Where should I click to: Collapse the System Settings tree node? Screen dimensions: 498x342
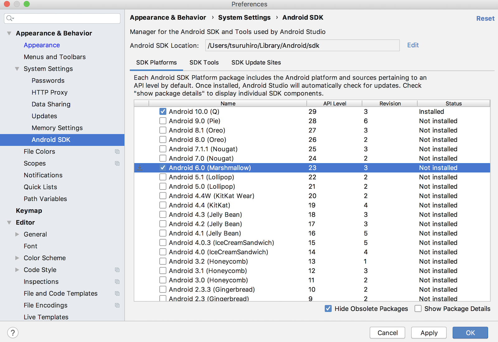tap(17, 69)
